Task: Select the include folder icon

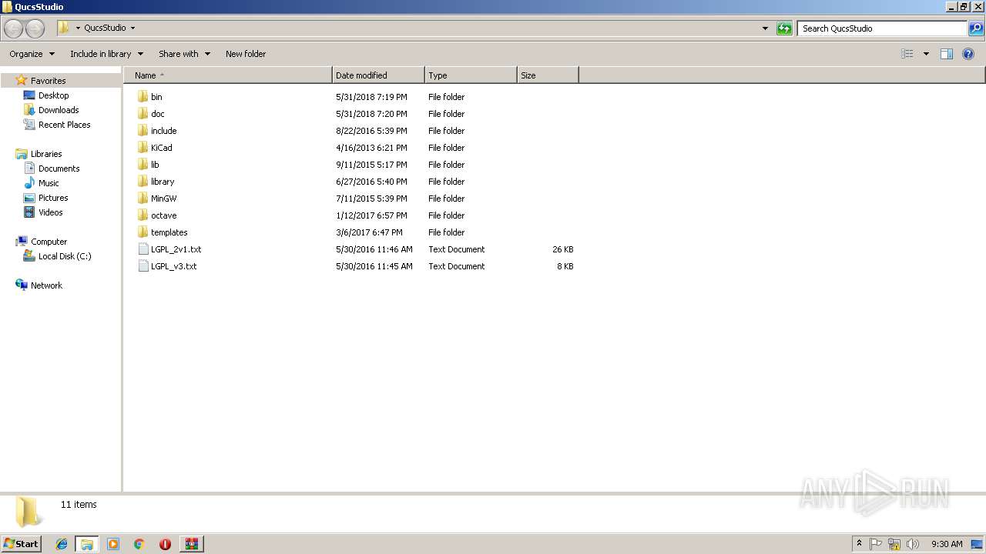Action: (143, 130)
